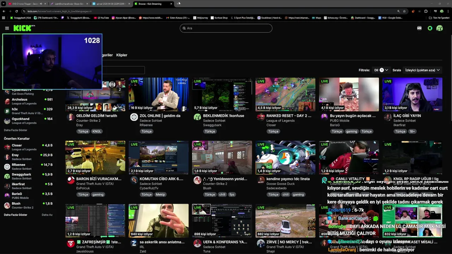Switch to görsel 2026 browser tab
452x254 pixels.
(111, 4)
